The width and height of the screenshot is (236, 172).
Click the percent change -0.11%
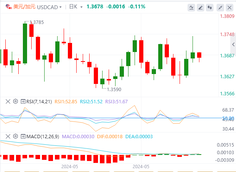(x=137, y=6)
